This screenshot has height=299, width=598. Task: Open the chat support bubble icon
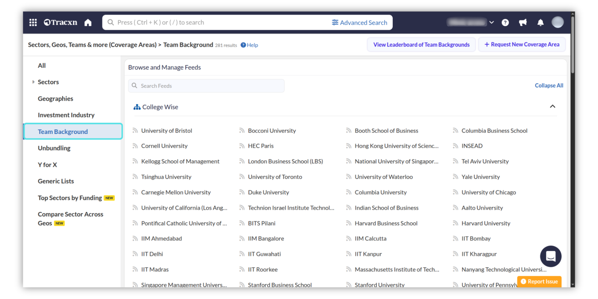tap(550, 256)
